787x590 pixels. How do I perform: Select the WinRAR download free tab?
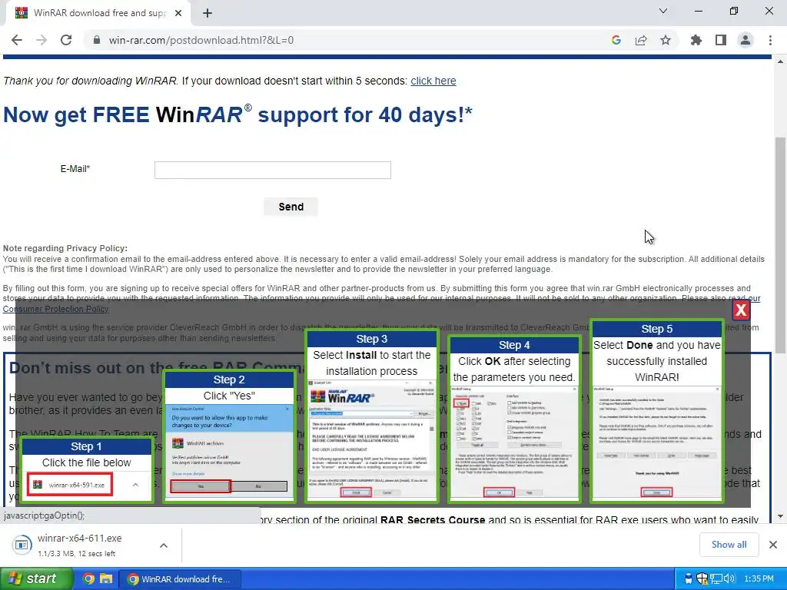click(99, 13)
